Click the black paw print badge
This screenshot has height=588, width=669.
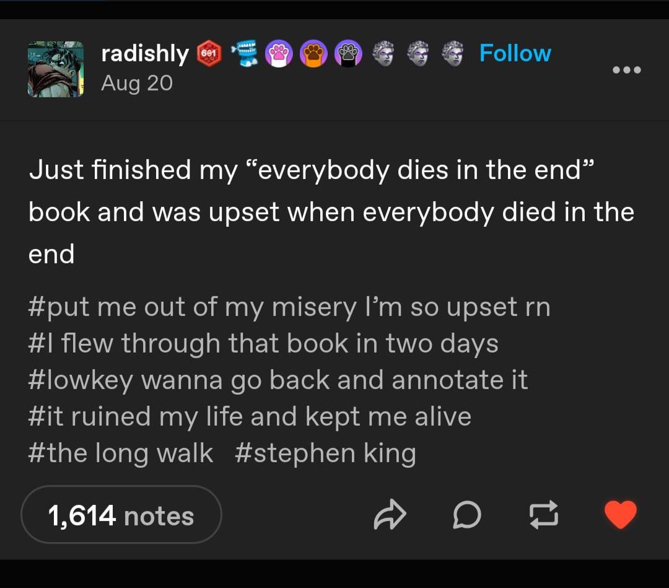click(x=347, y=55)
